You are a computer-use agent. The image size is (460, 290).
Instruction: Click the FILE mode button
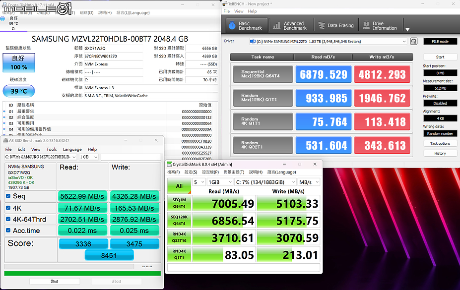click(x=440, y=42)
